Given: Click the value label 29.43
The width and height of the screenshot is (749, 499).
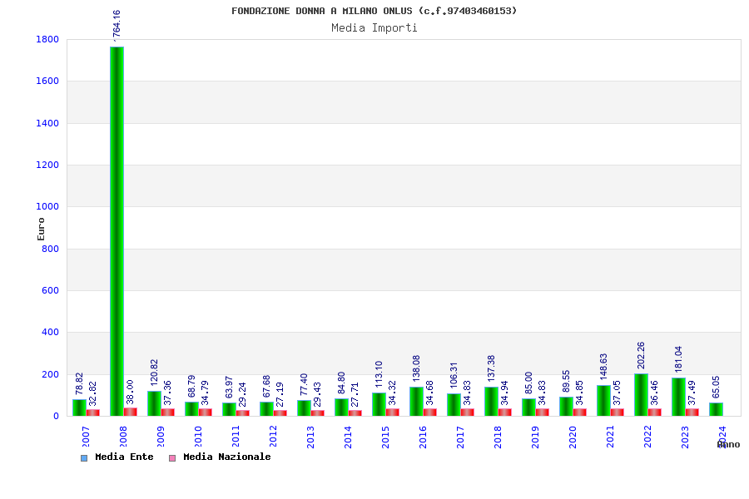Looking at the screenshot, I should click(317, 394).
